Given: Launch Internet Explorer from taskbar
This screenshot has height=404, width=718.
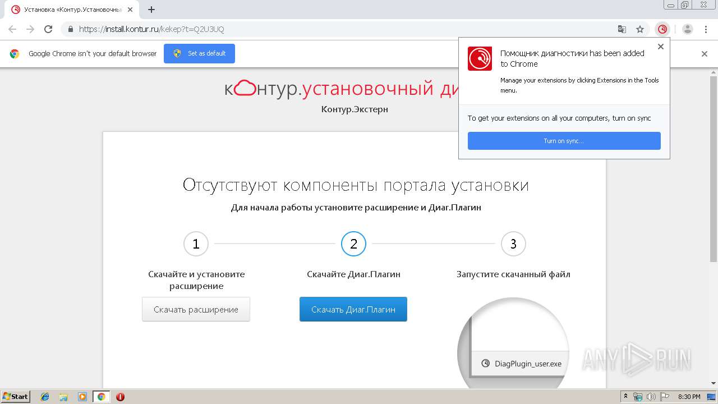Looking at the screenshot, I should point(45,397).
